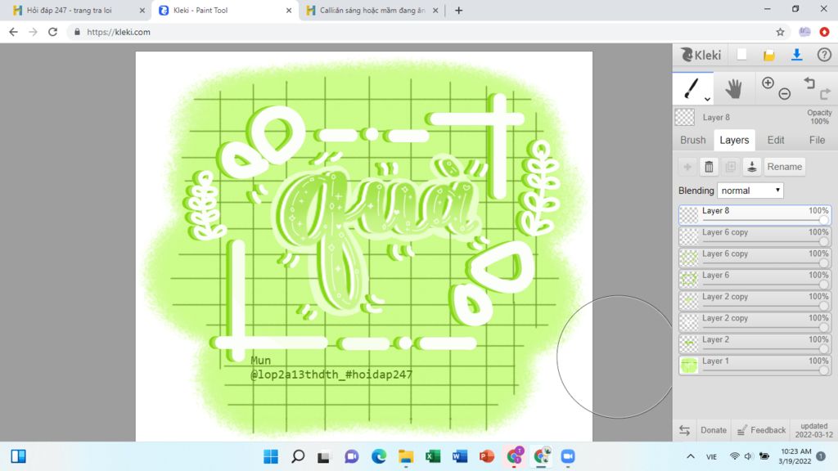Select the Layer 6 thumbnail

click(x=689, y=279)
